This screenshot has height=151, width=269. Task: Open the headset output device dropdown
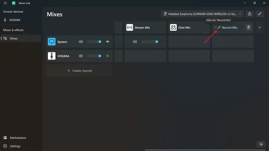coord(202,14)
